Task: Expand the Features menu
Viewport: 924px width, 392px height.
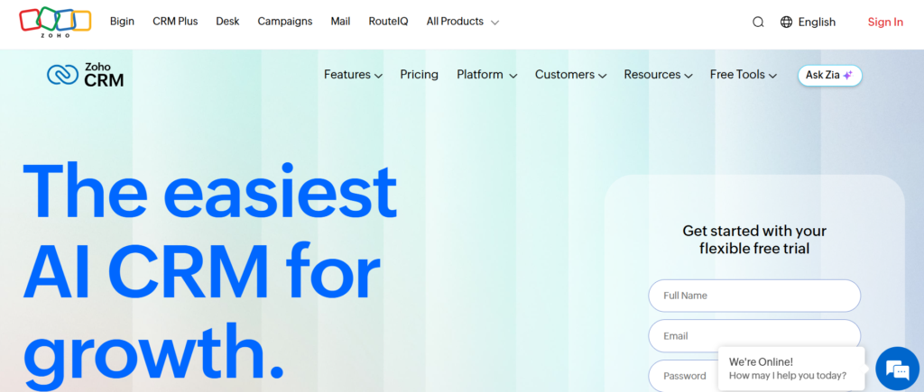Action: point(353,75)
